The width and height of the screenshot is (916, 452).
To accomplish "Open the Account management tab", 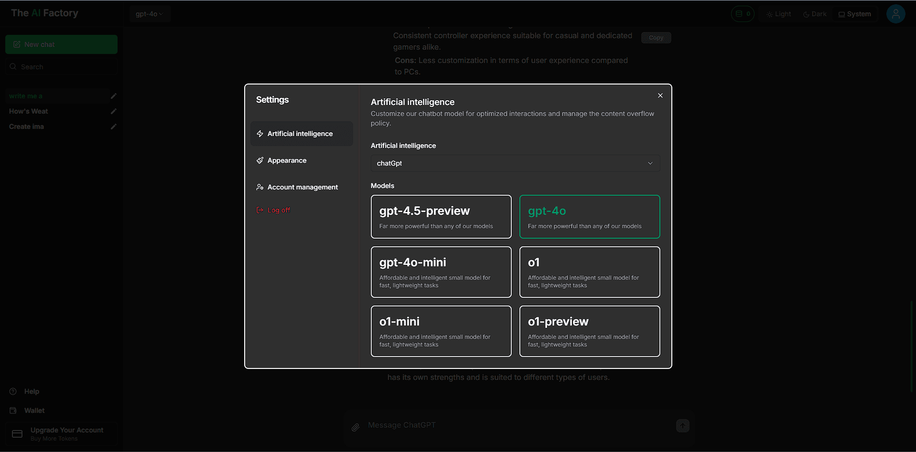I will click(x=302, y=187).
